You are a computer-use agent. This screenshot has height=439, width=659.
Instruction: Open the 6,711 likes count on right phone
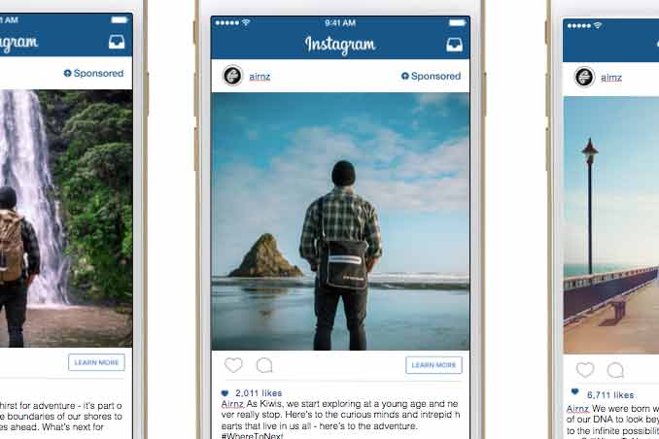pos(610,395)
